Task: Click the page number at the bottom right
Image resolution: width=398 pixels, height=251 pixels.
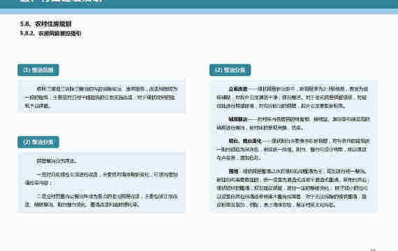Action: click(x=373, y=250)
